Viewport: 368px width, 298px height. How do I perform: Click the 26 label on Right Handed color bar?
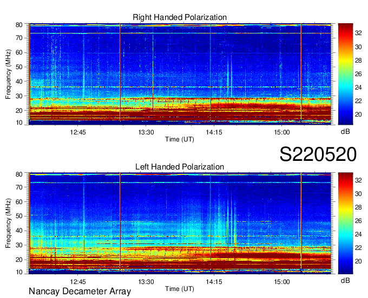[x=358, y=74]
